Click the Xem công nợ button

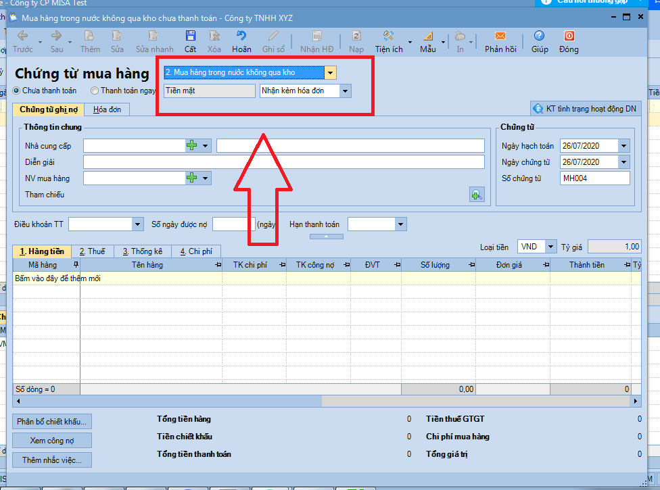52,441
